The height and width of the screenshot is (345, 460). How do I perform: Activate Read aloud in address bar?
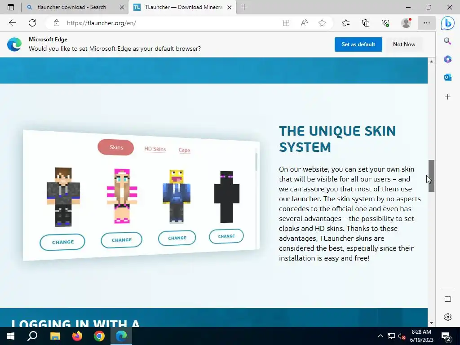point(304,23)
